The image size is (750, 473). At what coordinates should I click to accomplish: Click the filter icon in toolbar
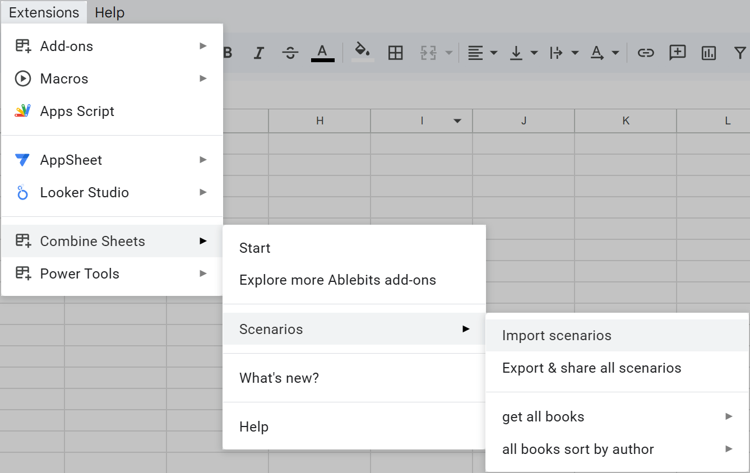(740, 53)
